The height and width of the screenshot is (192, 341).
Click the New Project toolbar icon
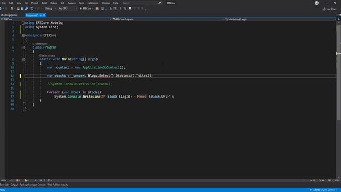point(12,9)
